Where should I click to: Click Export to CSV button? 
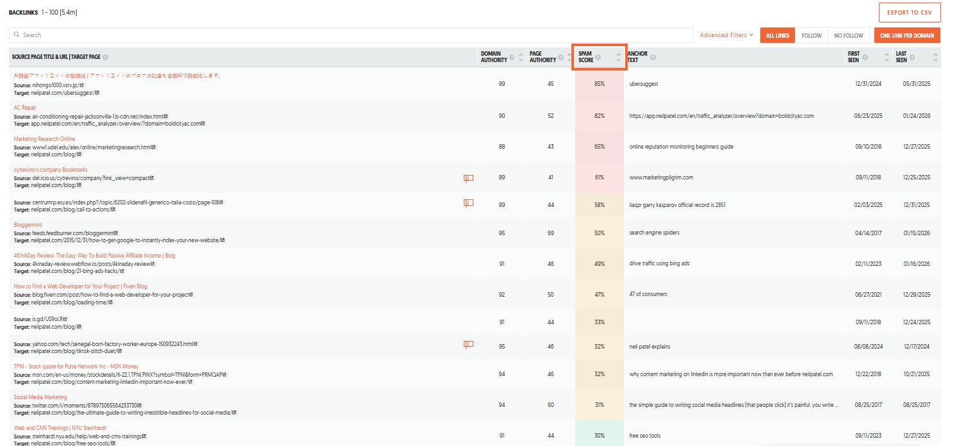pyautogui.click(x=910, y=12)
